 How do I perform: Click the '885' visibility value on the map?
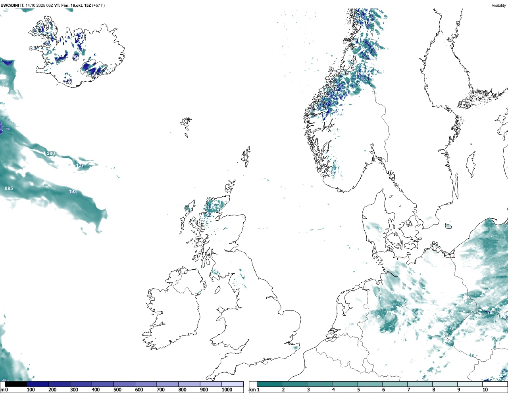9,188
